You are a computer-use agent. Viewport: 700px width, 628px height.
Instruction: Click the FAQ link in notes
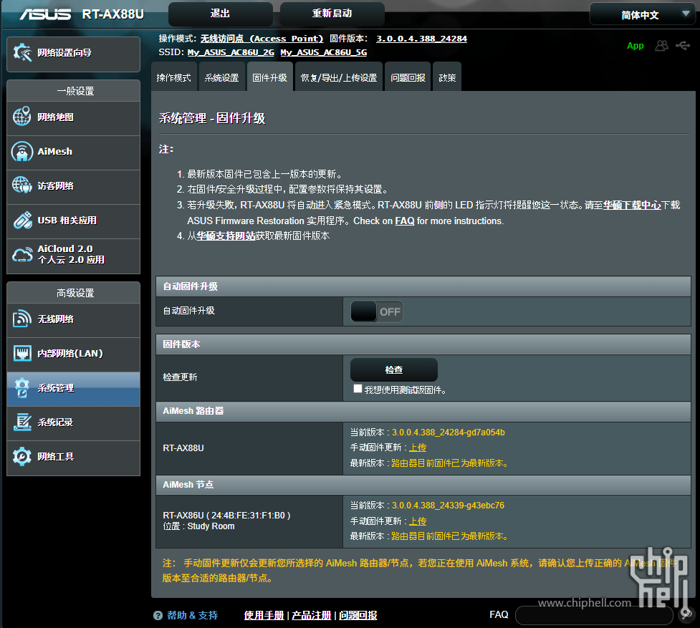[405, 221]
